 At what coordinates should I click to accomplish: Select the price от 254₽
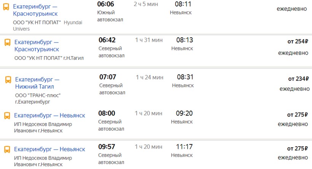pyautogui.click(x=298, y=42)
